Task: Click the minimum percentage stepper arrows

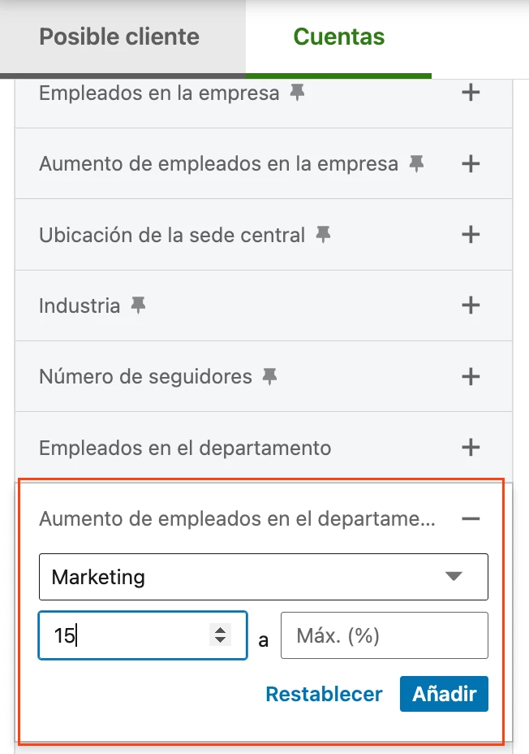Action: (x=219, y=635)
